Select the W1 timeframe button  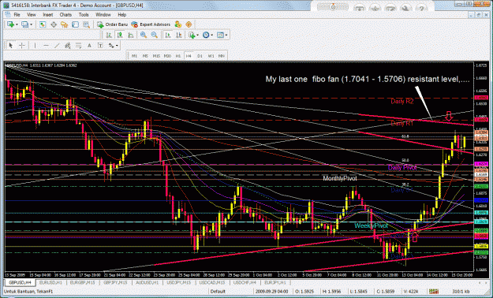point(211,56)
